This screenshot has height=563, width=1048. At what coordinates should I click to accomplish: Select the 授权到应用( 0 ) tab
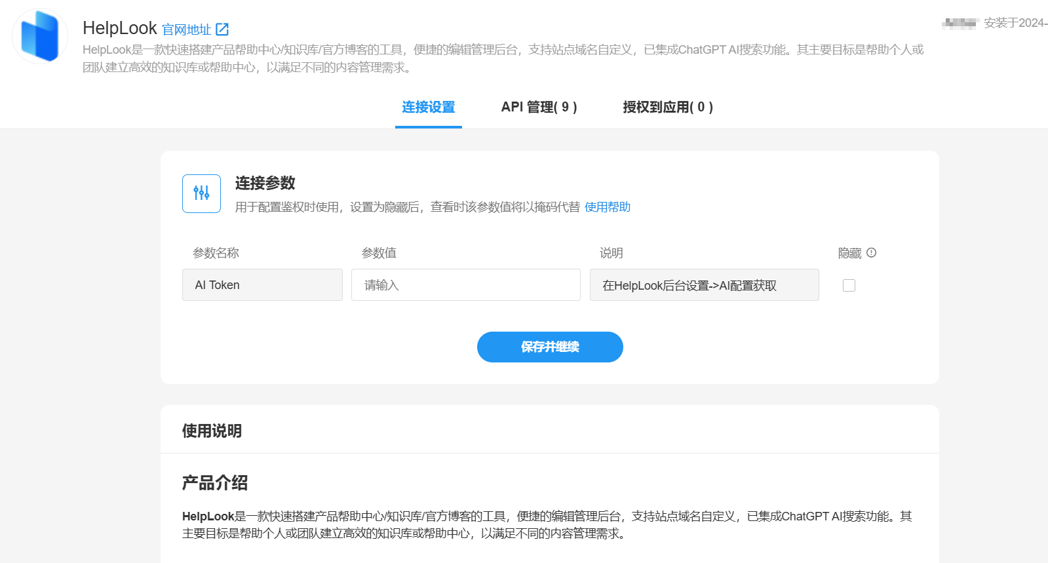(x=668, y=107)
